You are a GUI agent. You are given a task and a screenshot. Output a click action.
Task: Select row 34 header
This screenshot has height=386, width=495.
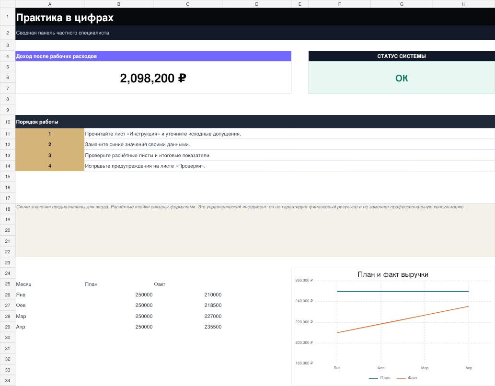click(8, 381)
